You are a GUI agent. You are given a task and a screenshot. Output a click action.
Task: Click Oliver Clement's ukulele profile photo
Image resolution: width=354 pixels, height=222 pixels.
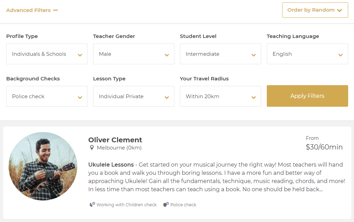click(x=43, y=166)
